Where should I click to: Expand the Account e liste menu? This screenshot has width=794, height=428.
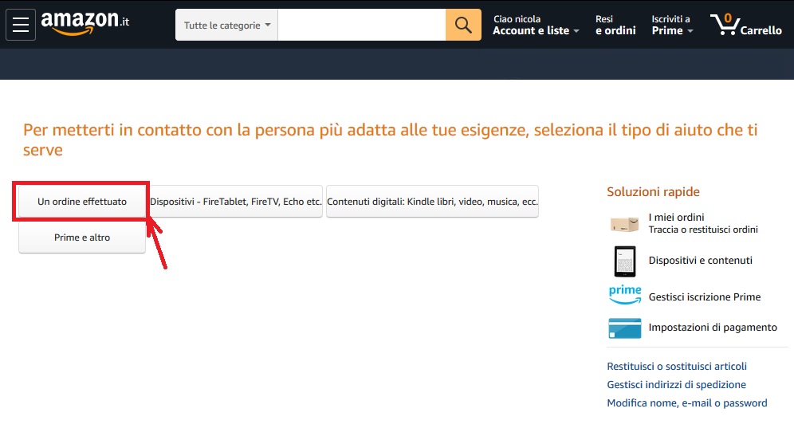click(x=536, y=25)
